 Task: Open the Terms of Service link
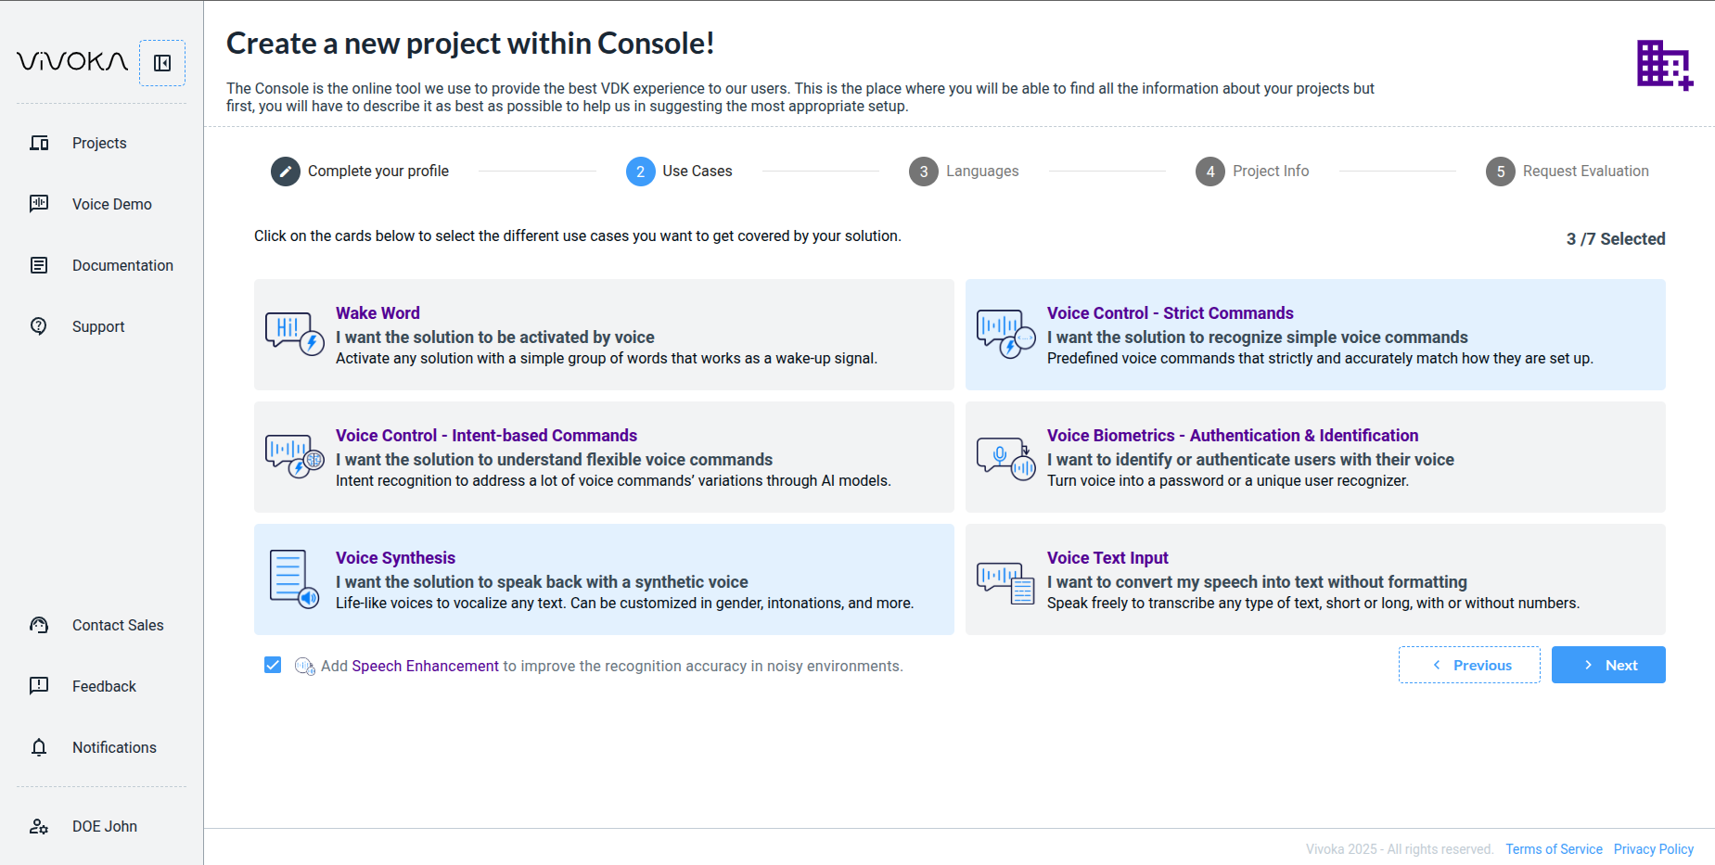pos(1554,849)
